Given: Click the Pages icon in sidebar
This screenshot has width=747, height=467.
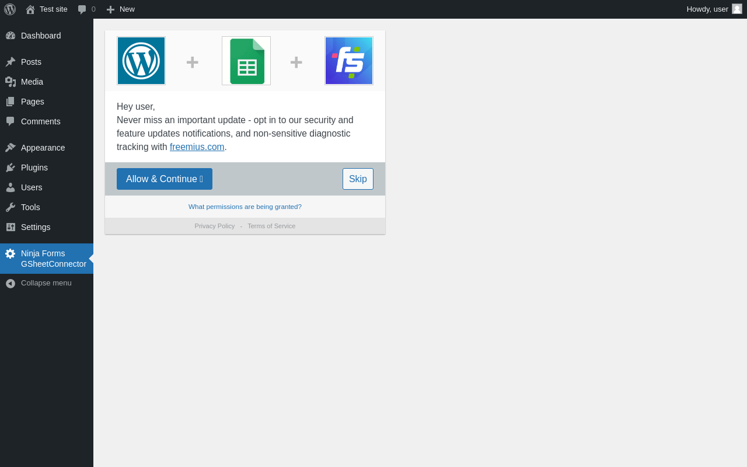Looking at the screenshot, I should [x=11, y=102].
